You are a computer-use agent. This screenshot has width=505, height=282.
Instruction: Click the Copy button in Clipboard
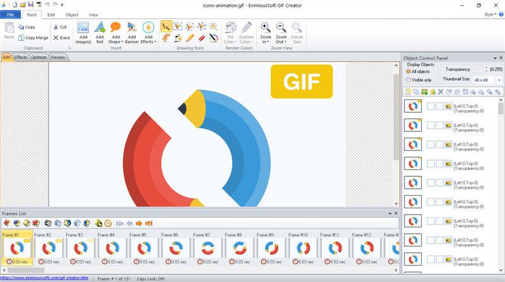[27, 27]
